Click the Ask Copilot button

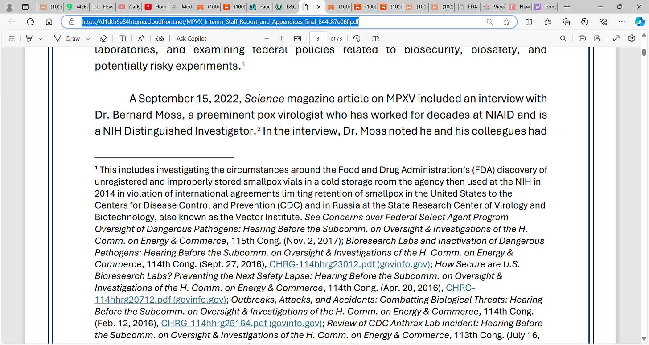[x=191, y=38]
